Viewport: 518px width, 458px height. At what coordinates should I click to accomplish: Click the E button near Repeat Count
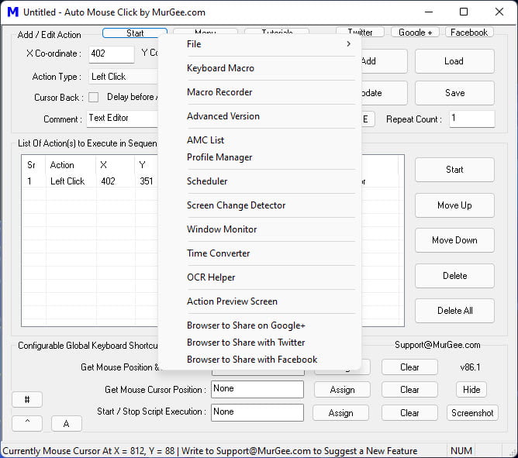[x=368, y=119]
